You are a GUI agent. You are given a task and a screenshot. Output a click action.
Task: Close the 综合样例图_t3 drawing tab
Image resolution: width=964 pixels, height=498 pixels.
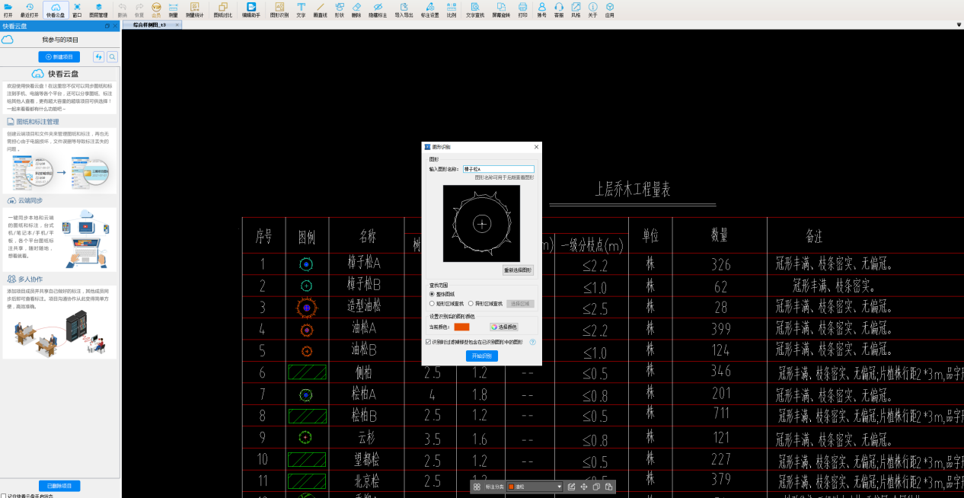click(x=177, y=25)
